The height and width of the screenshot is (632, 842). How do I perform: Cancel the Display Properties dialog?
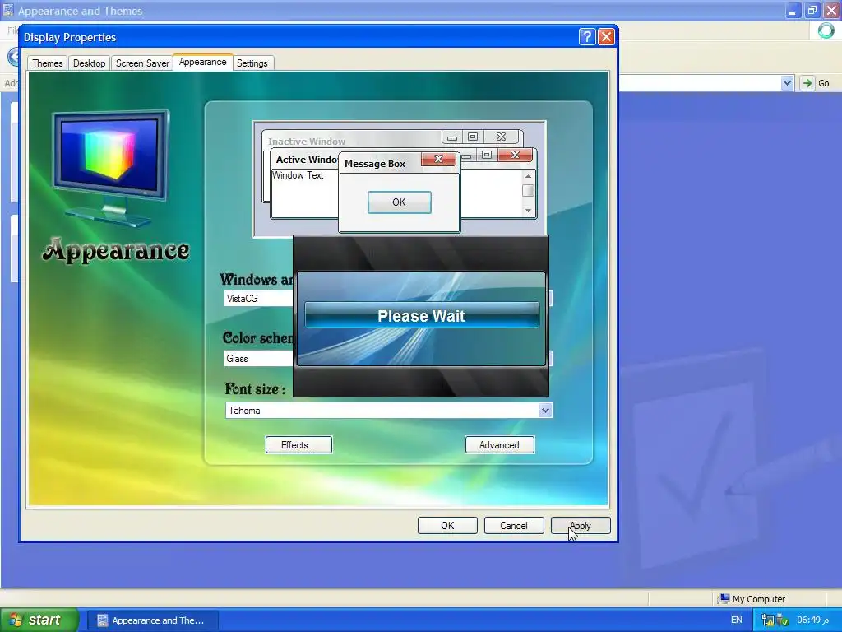pyautogui.click(x=514, y=526)
